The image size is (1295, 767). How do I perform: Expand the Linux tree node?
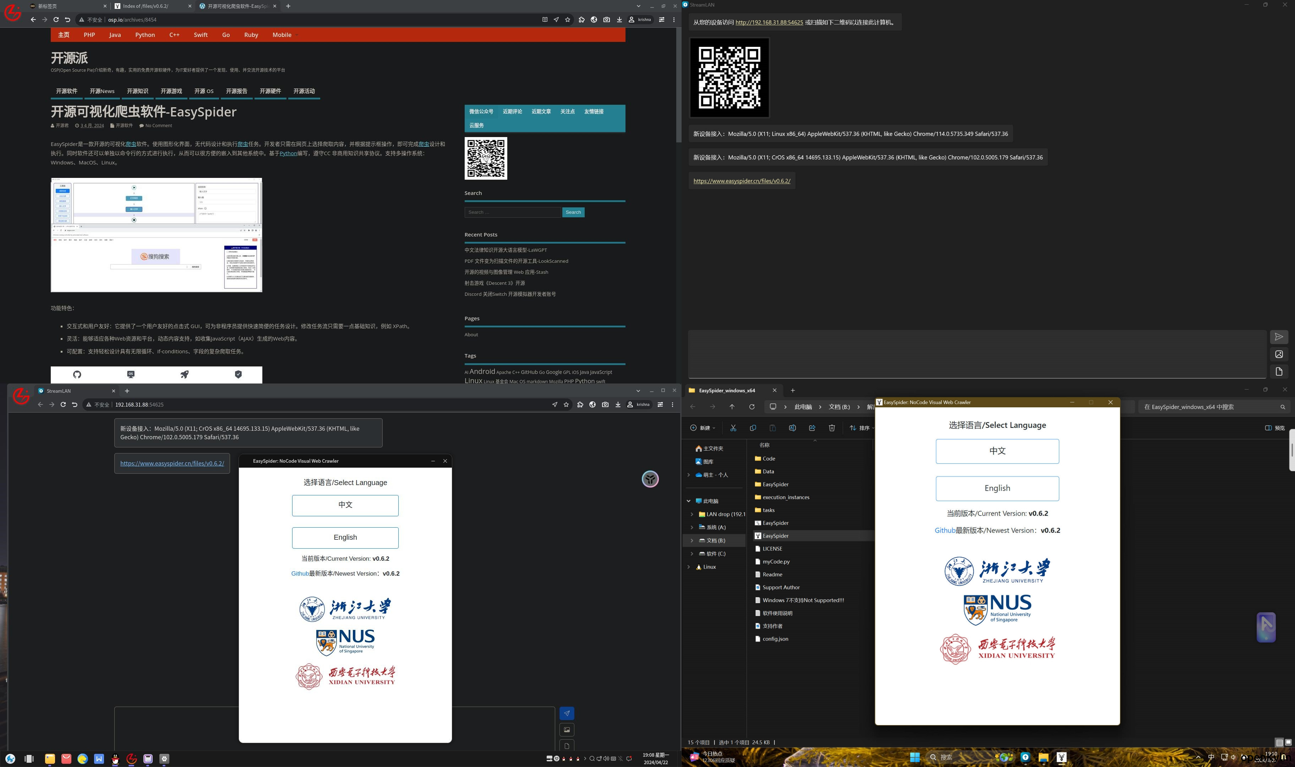[689, 567]
